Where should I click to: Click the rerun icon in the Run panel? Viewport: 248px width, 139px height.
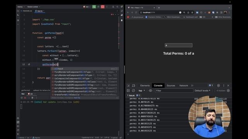click(22, 98)
